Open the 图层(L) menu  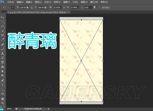click(38, 2)
